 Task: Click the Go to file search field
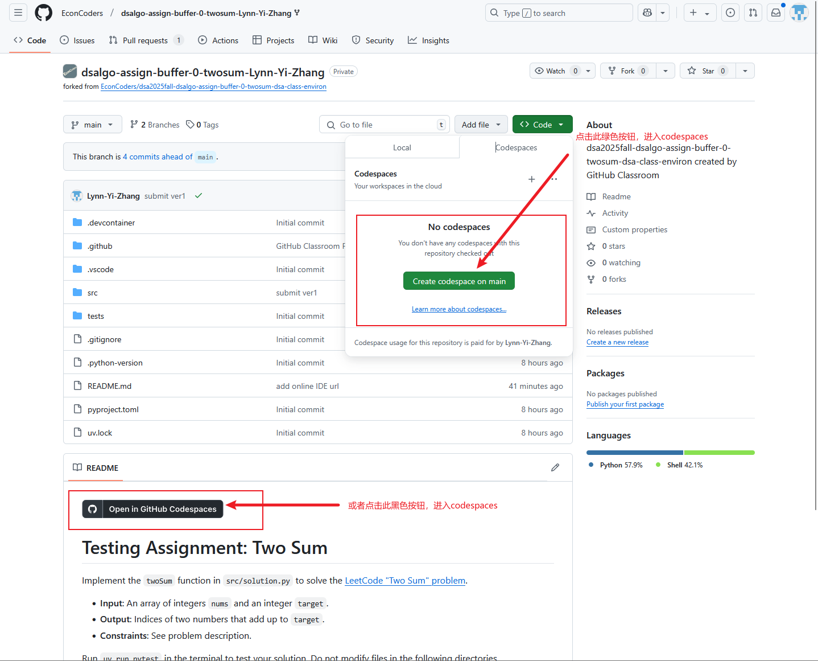(385, 125)
